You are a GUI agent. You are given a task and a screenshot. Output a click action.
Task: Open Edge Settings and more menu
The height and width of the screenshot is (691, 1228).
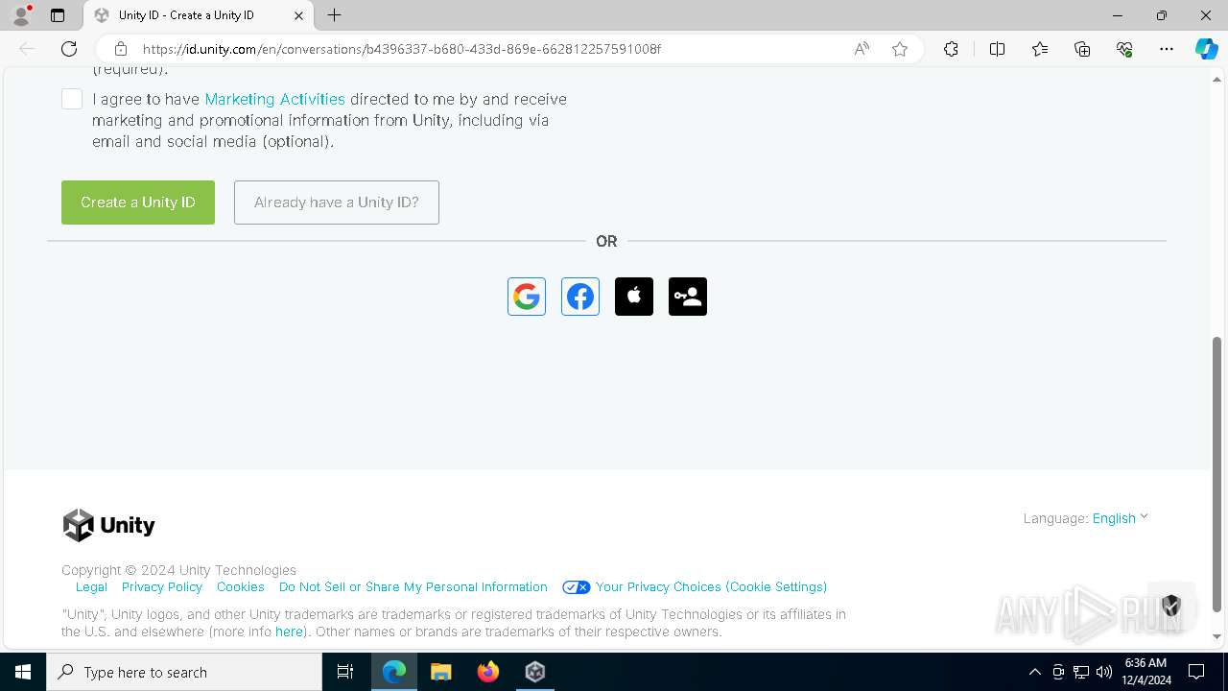[1167, 49]
